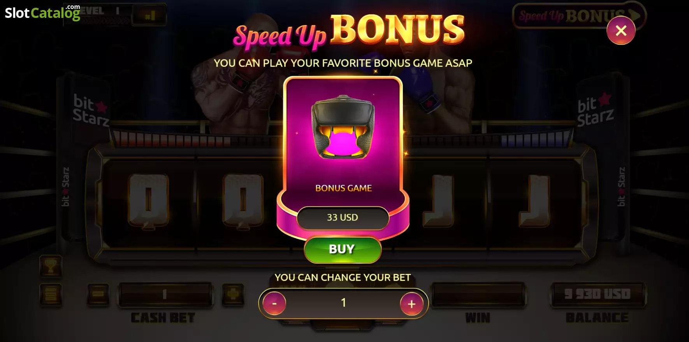Open the menu lines icon at bottom left

click(x=51, y=294)
